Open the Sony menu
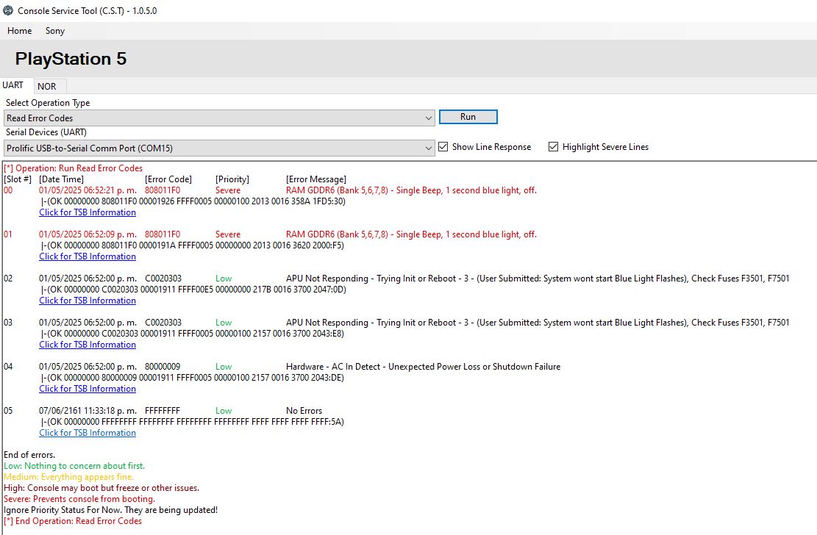817x535 pixels. point(54,31)
